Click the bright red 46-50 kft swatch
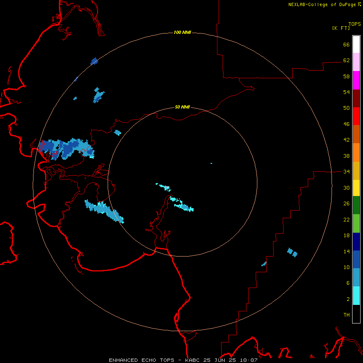363x363 pixels. [x=356, y=116]
